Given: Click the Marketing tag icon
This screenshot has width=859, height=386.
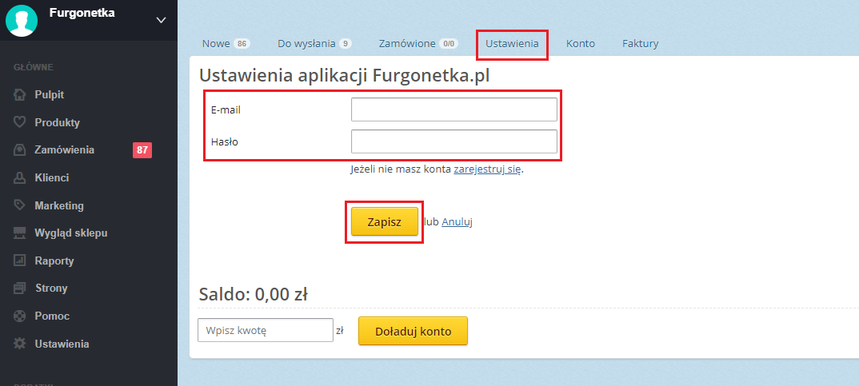Looking at the screenshot, I should tap(20, 205).
